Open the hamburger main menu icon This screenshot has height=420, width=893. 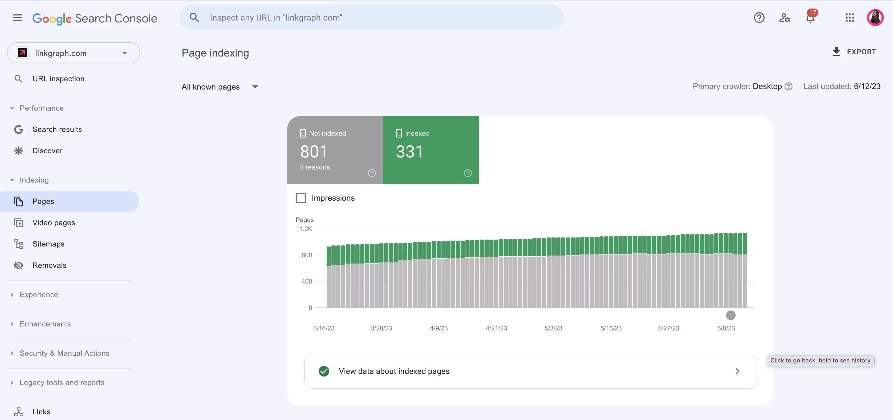17,18
